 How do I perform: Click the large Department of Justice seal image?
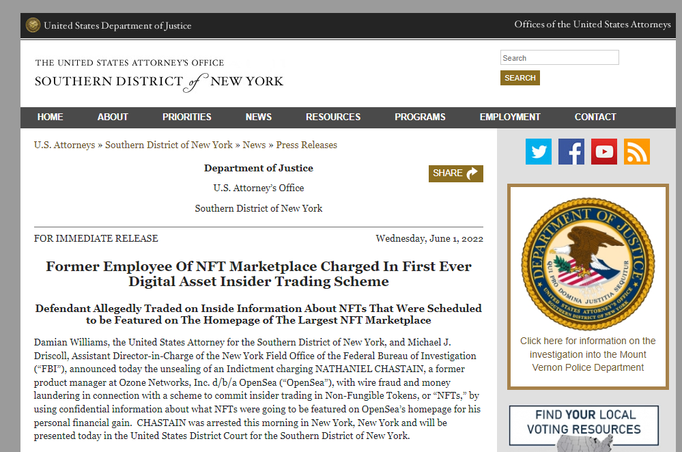click(588, 264)
